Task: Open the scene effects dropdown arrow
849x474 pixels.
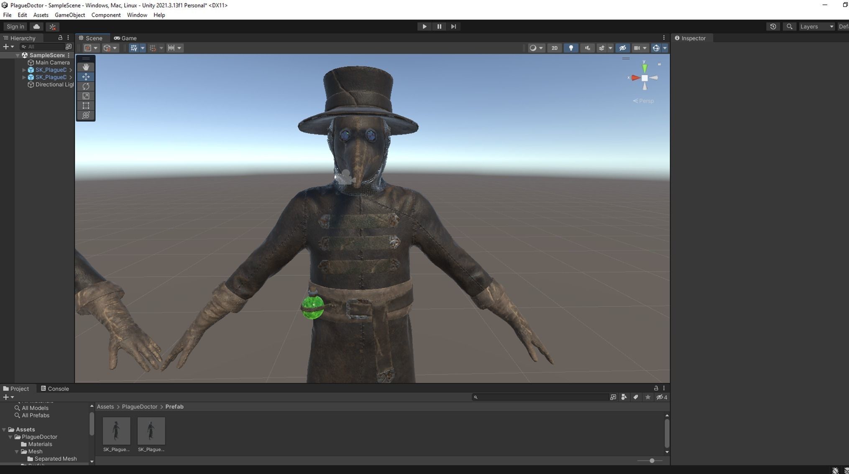Action: tap(611, 48)
